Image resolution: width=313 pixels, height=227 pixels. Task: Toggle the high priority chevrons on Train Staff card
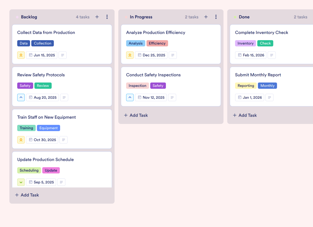coord(21,140)
